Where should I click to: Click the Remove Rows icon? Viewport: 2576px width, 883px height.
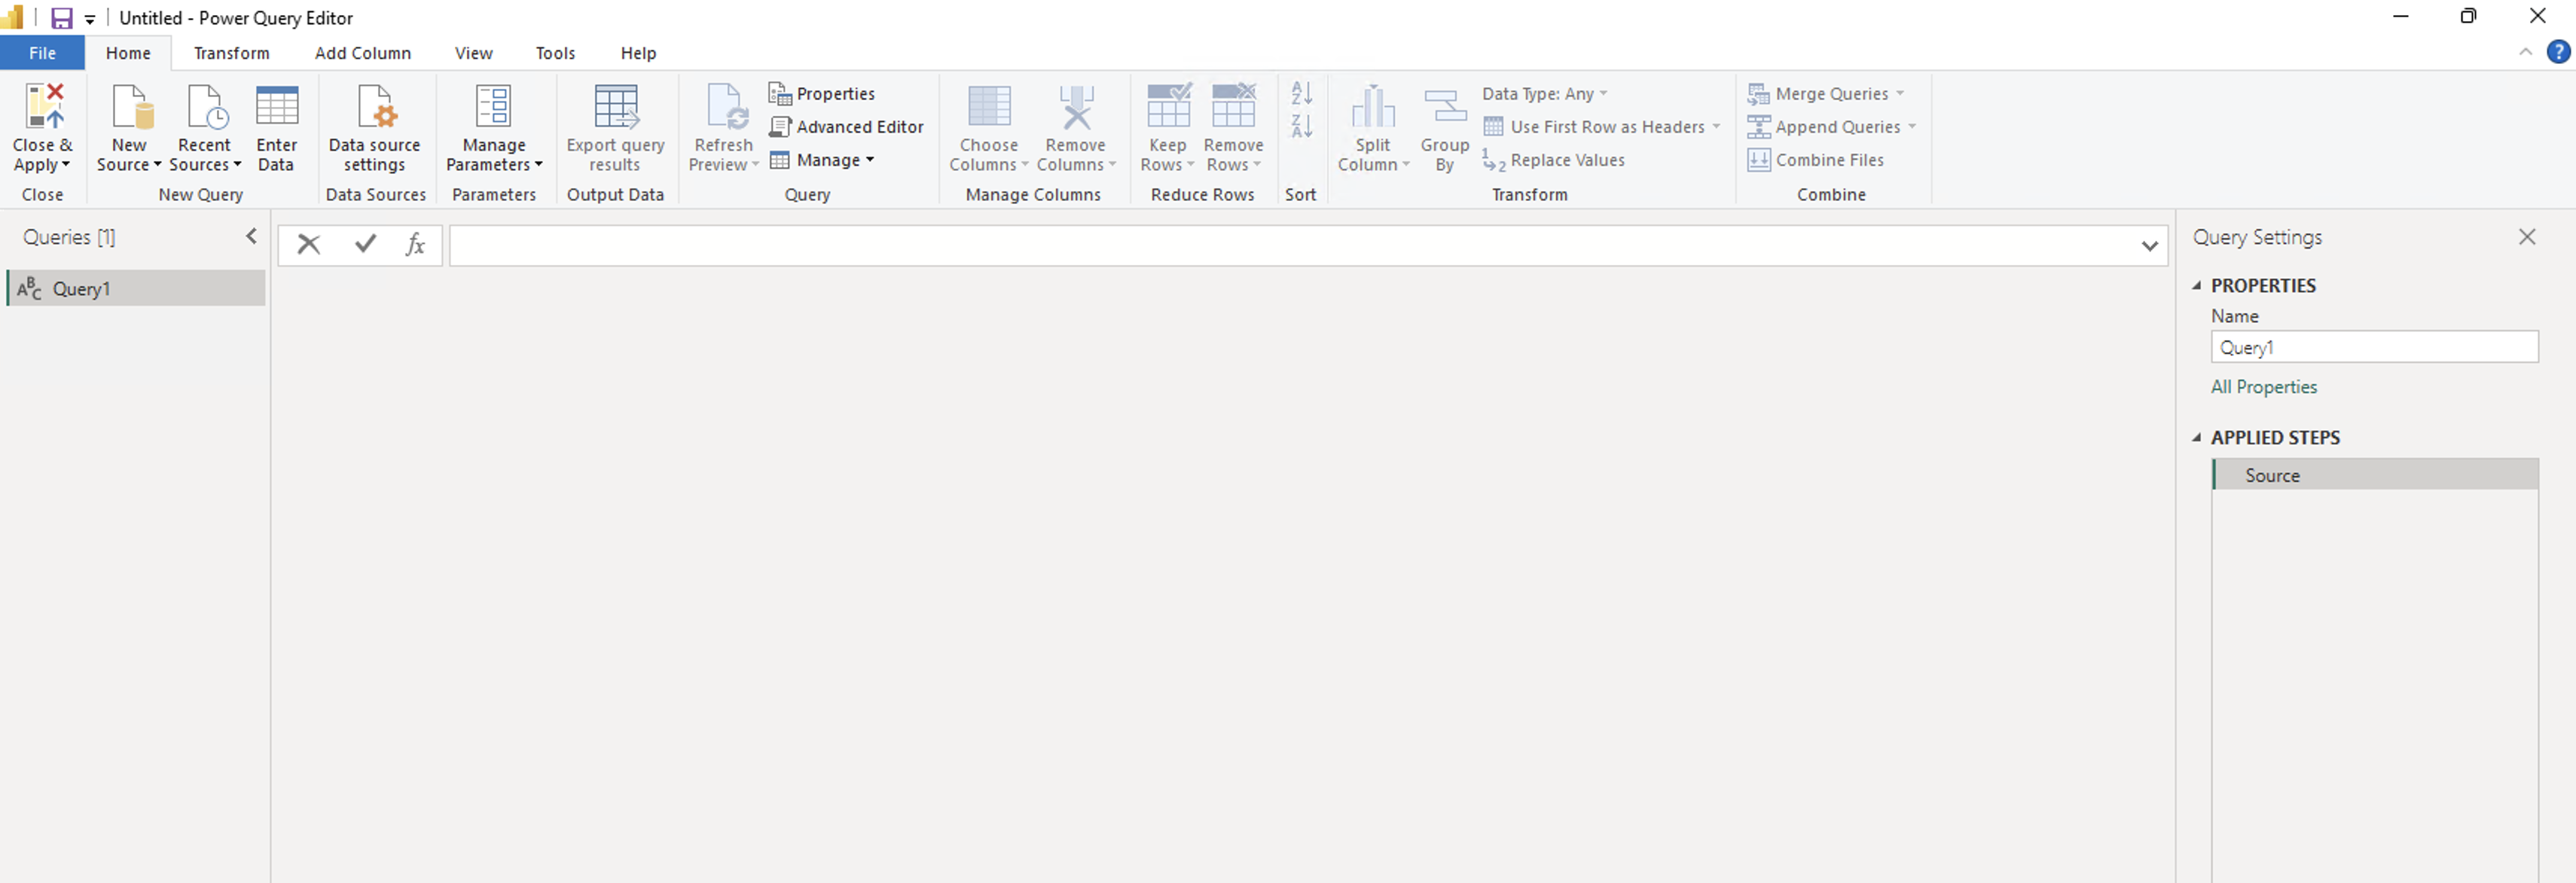click(1233, 105)
